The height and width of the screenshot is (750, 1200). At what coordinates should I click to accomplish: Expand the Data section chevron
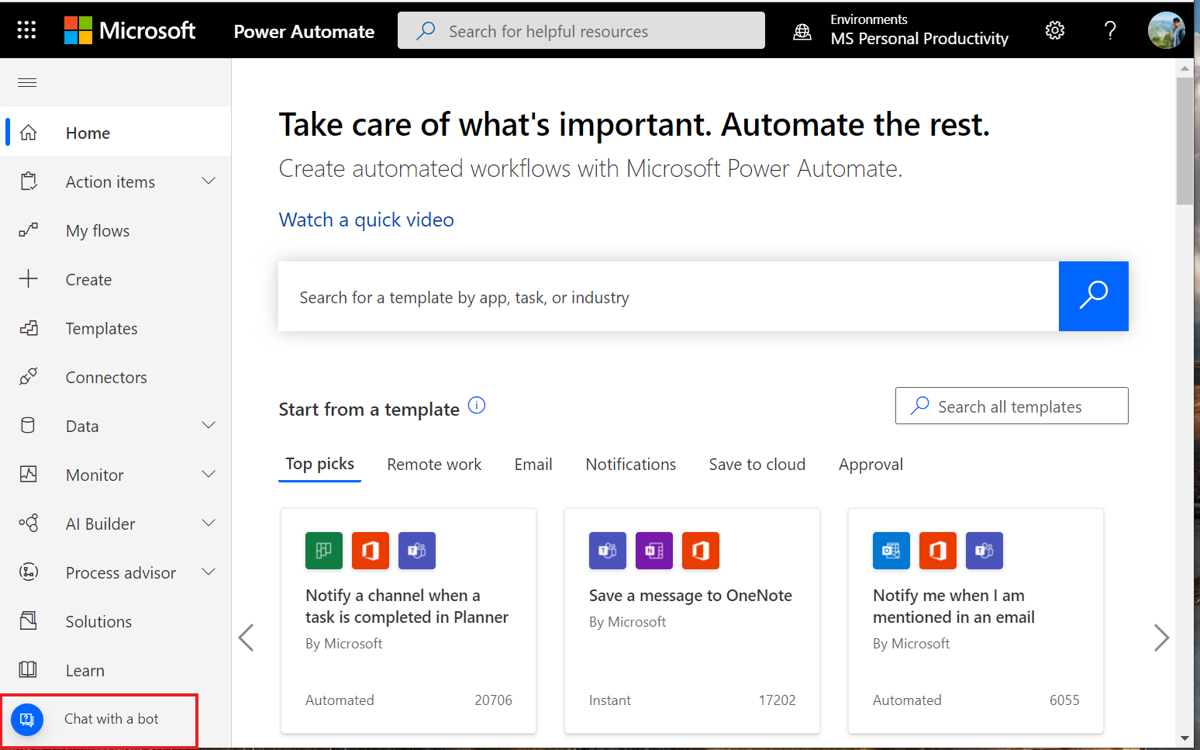point(209,425)
